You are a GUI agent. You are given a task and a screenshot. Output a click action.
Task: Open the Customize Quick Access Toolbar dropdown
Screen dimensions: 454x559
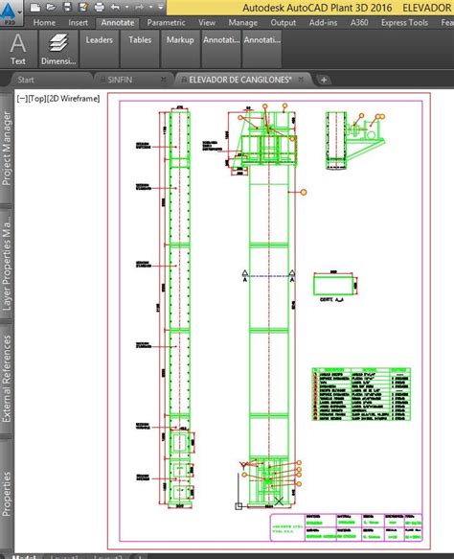161,7
